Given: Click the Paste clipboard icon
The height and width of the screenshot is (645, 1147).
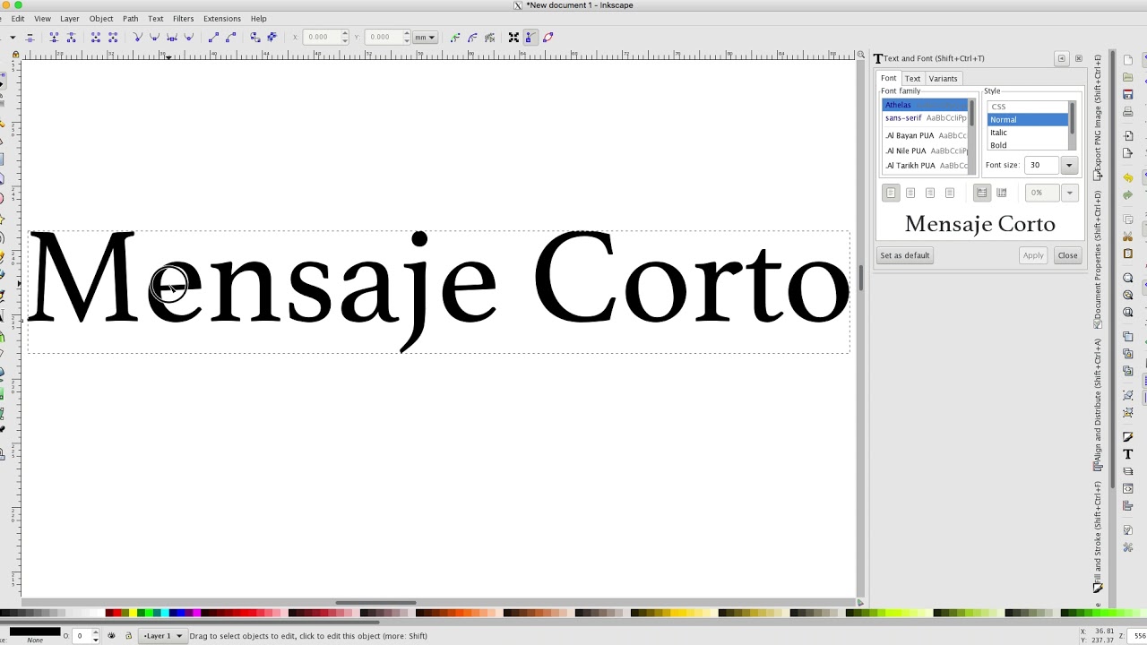Looking at the screenshot, I should point(1128,254).
